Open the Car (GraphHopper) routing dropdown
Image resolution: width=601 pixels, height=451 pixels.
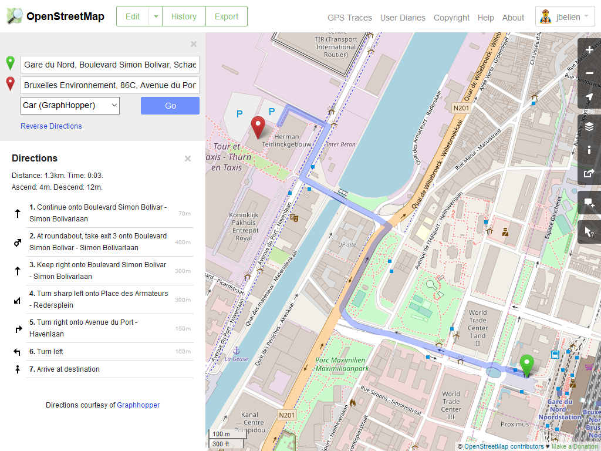[x=70, y=106]
